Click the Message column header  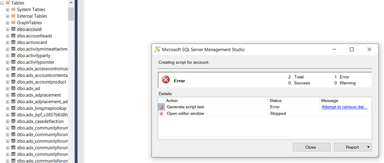click(x=345, y=101)
